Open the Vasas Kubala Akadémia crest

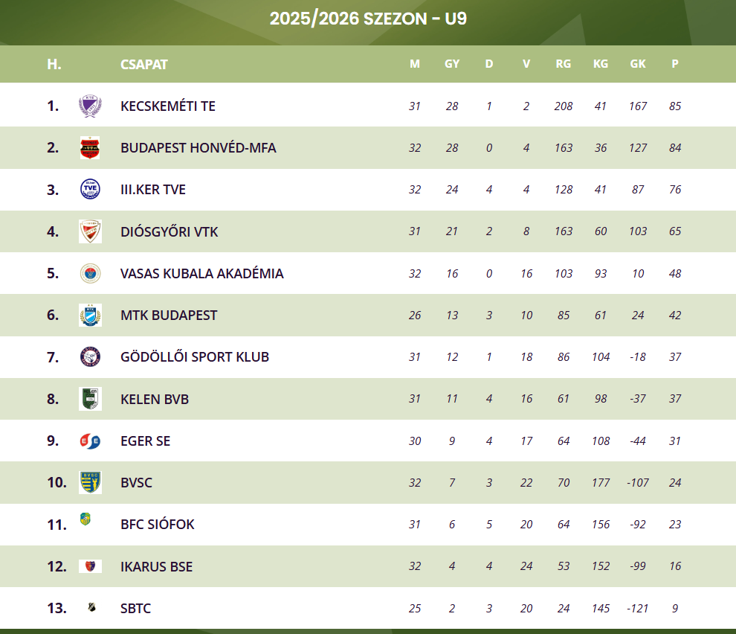[x=90, y=273]
